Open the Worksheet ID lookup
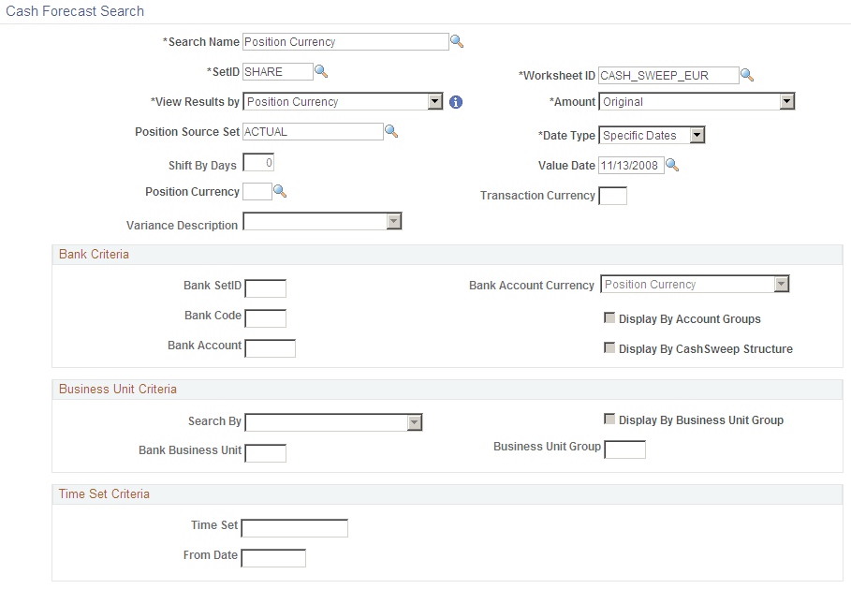The height and width of the screenshot is (589, 851). click(x=748, y=75)
